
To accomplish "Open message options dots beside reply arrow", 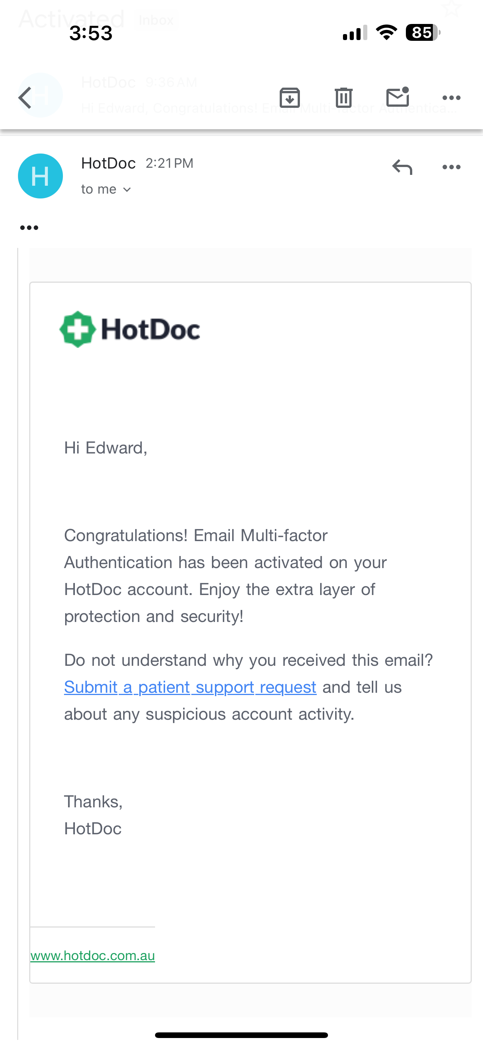I will pos(451,167).
